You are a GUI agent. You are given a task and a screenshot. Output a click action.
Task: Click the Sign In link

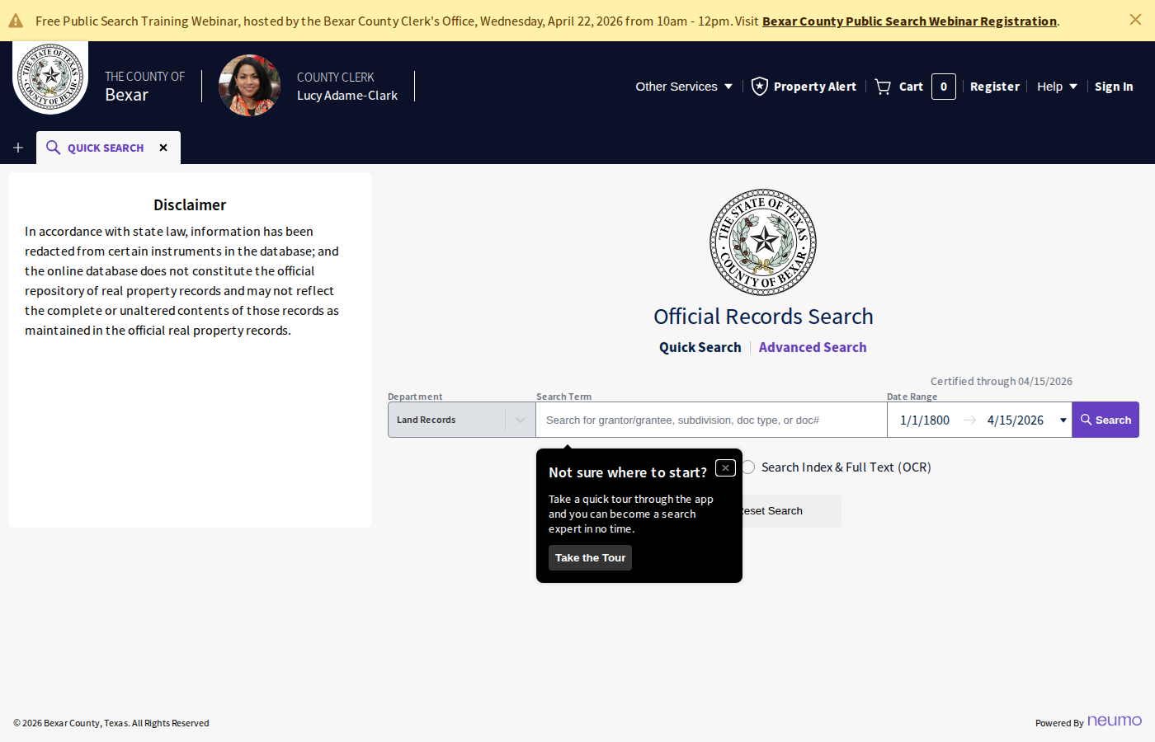[x=1114, y=86]
